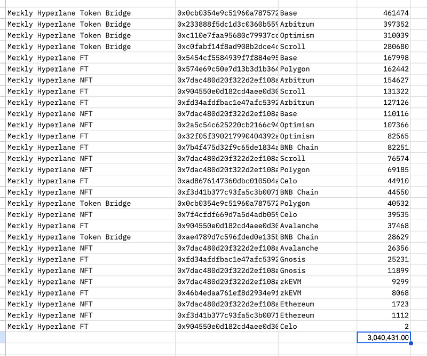The image size is (427, 356).
Task: Click the cell with value 154627
Action: coord(384,80)
